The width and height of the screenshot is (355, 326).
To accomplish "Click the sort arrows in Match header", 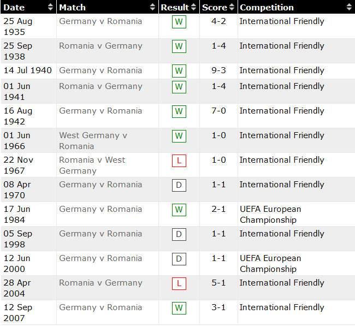I will coord(152,7).
